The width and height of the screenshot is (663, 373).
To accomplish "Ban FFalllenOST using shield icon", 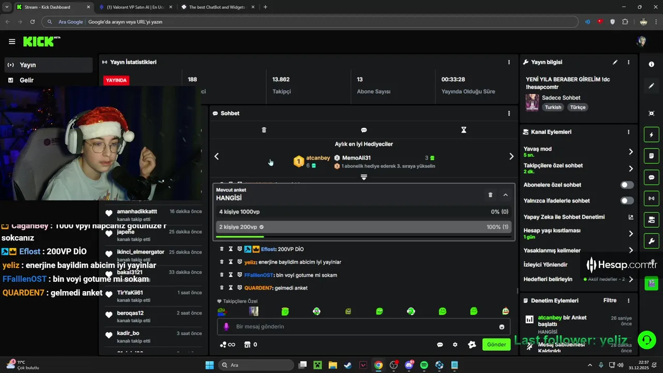I will [x=239, y=275].
